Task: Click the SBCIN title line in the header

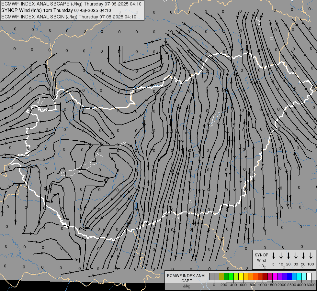Action: coord(69,17)
